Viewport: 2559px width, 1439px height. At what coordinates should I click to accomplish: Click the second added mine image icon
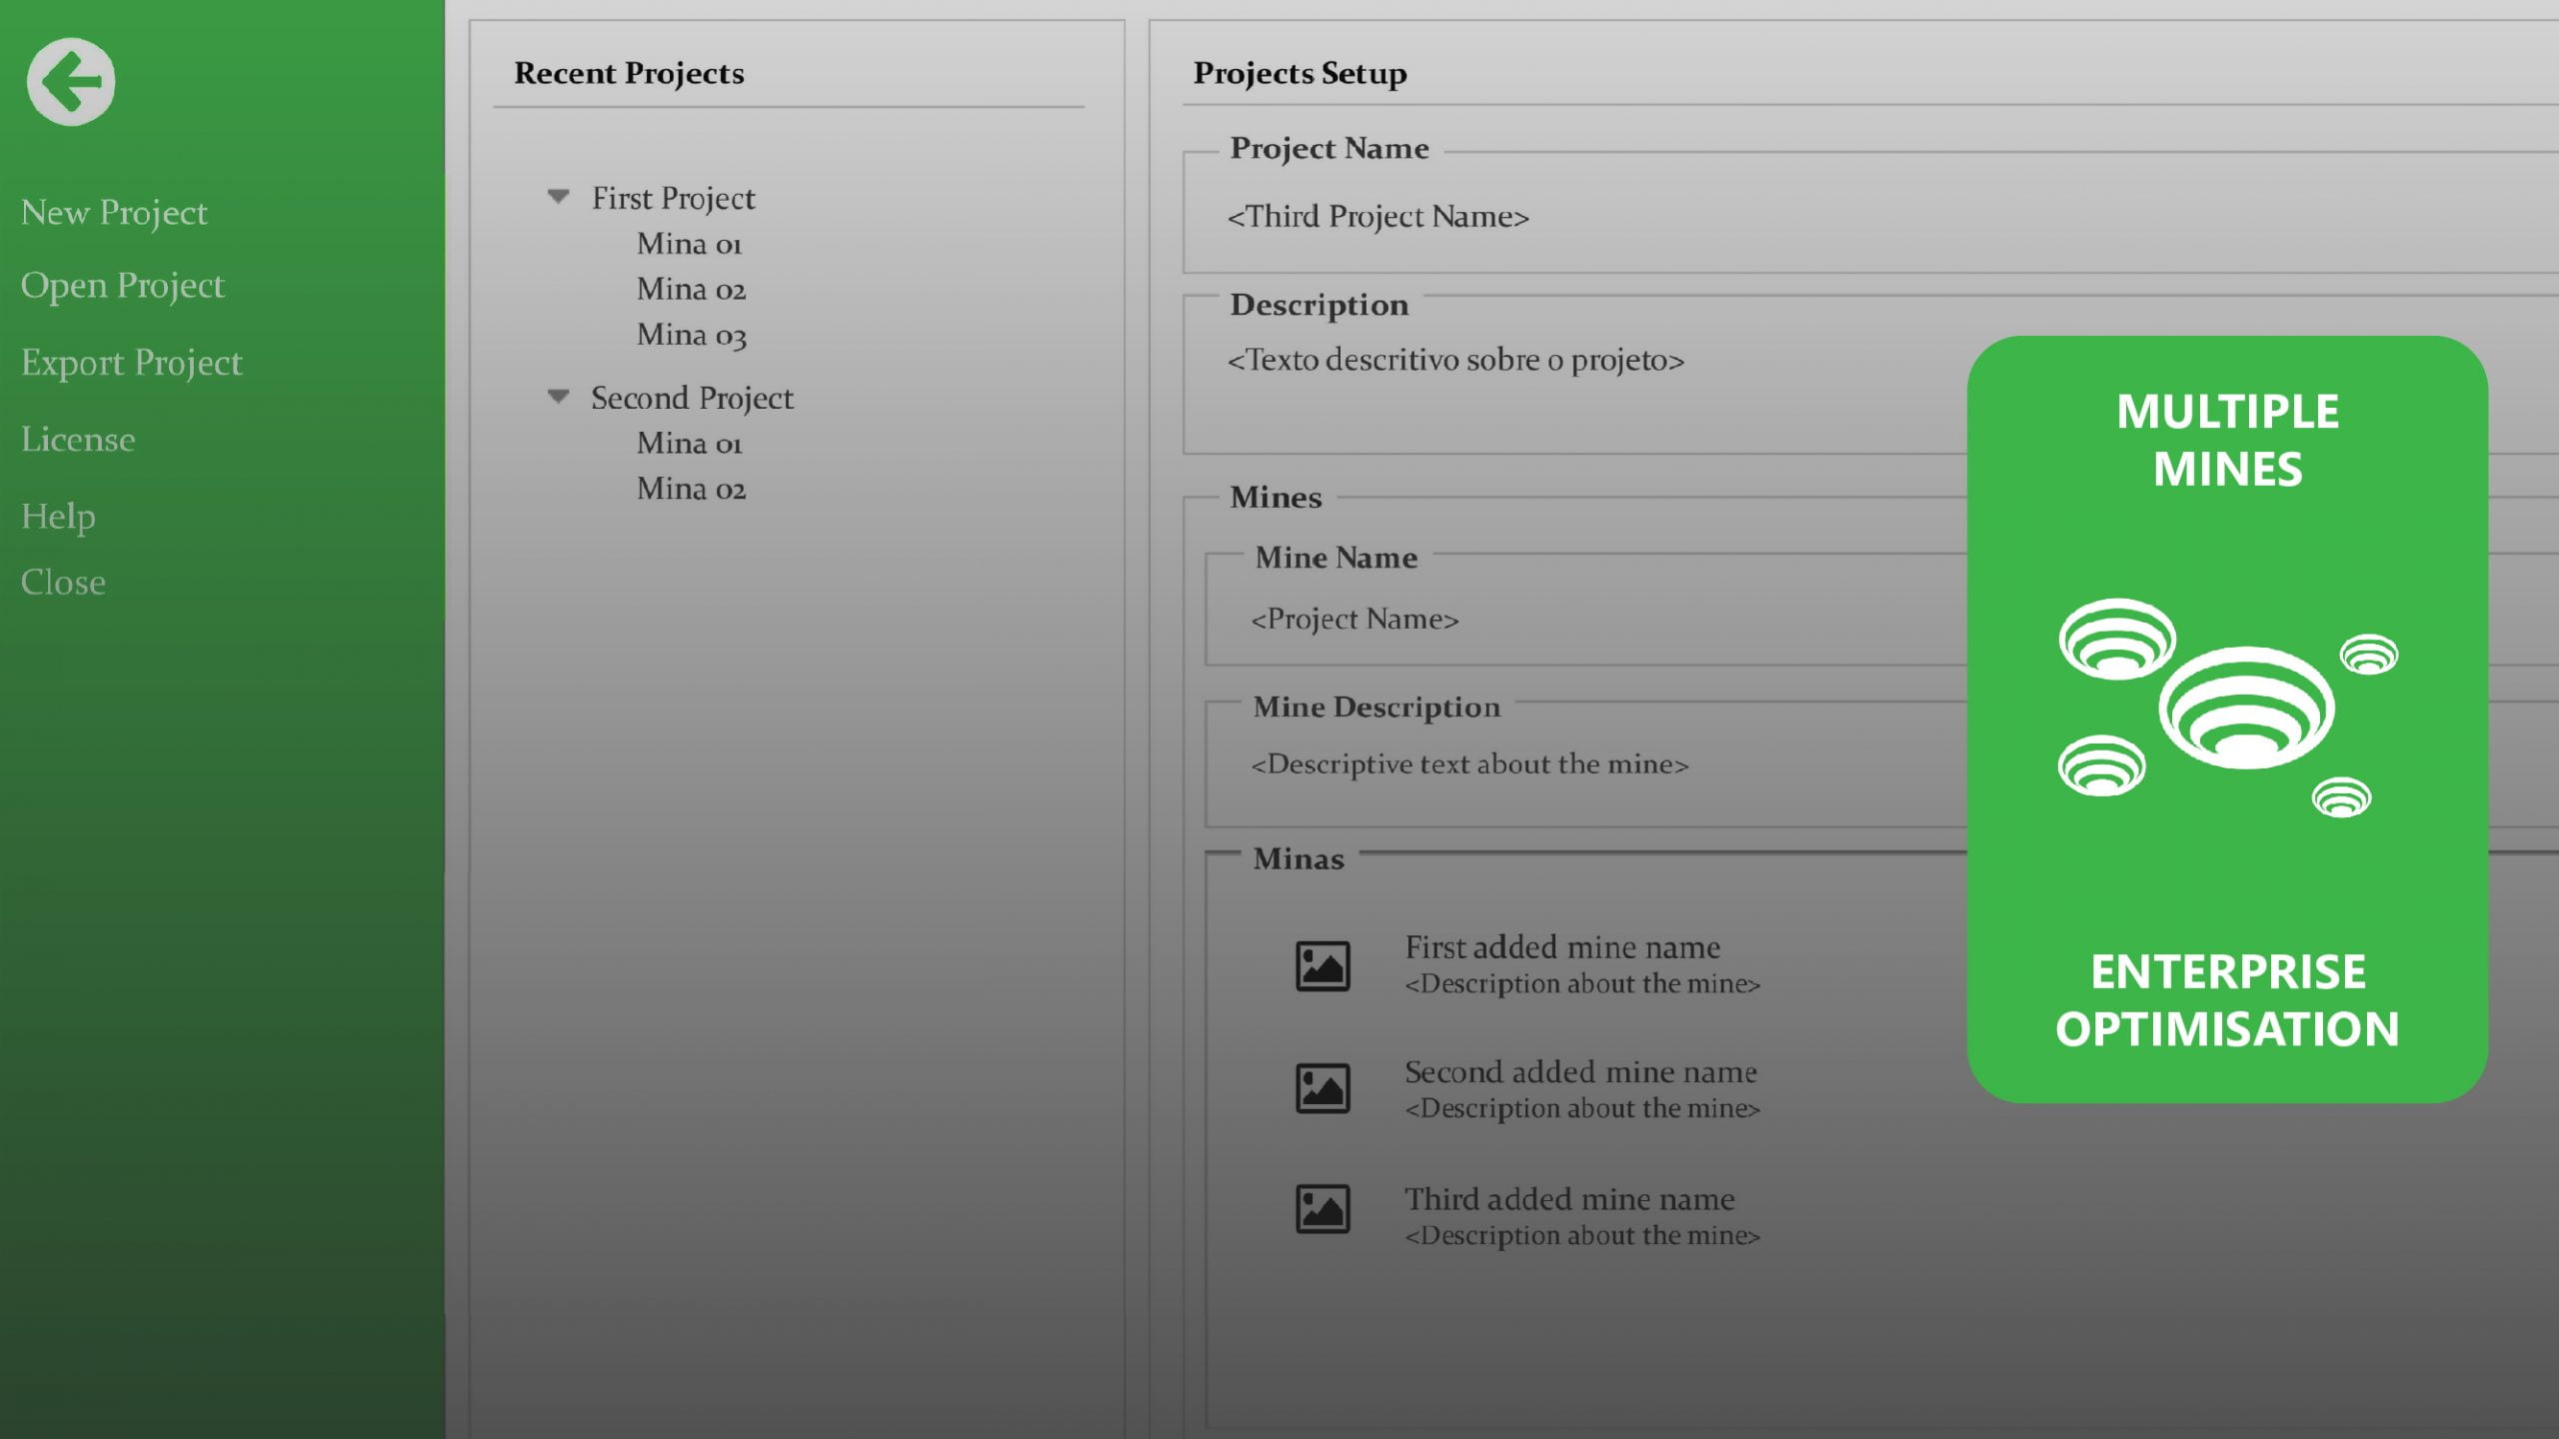pyautogui.click(x=1322, y=1087)
